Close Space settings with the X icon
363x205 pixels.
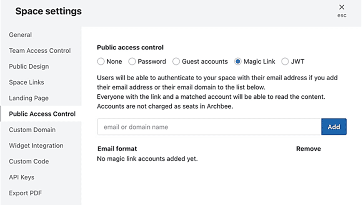[x=342, y=7]
